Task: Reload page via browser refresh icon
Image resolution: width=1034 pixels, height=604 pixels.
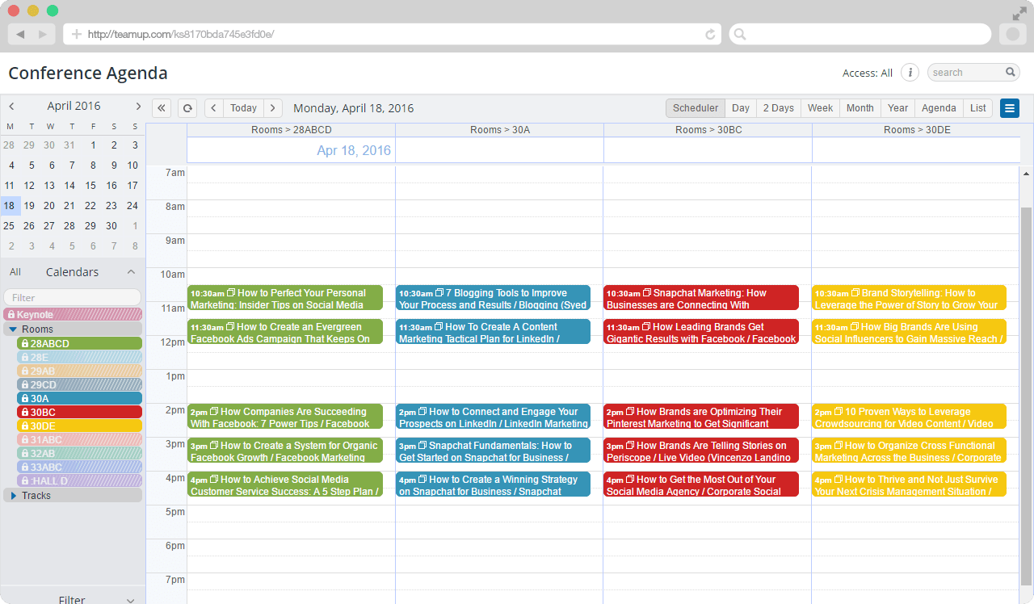Action: click(x=710, y=34)
